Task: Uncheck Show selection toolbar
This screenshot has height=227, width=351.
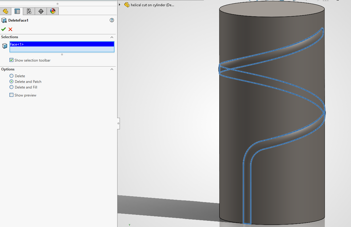Action: [11, 60]
